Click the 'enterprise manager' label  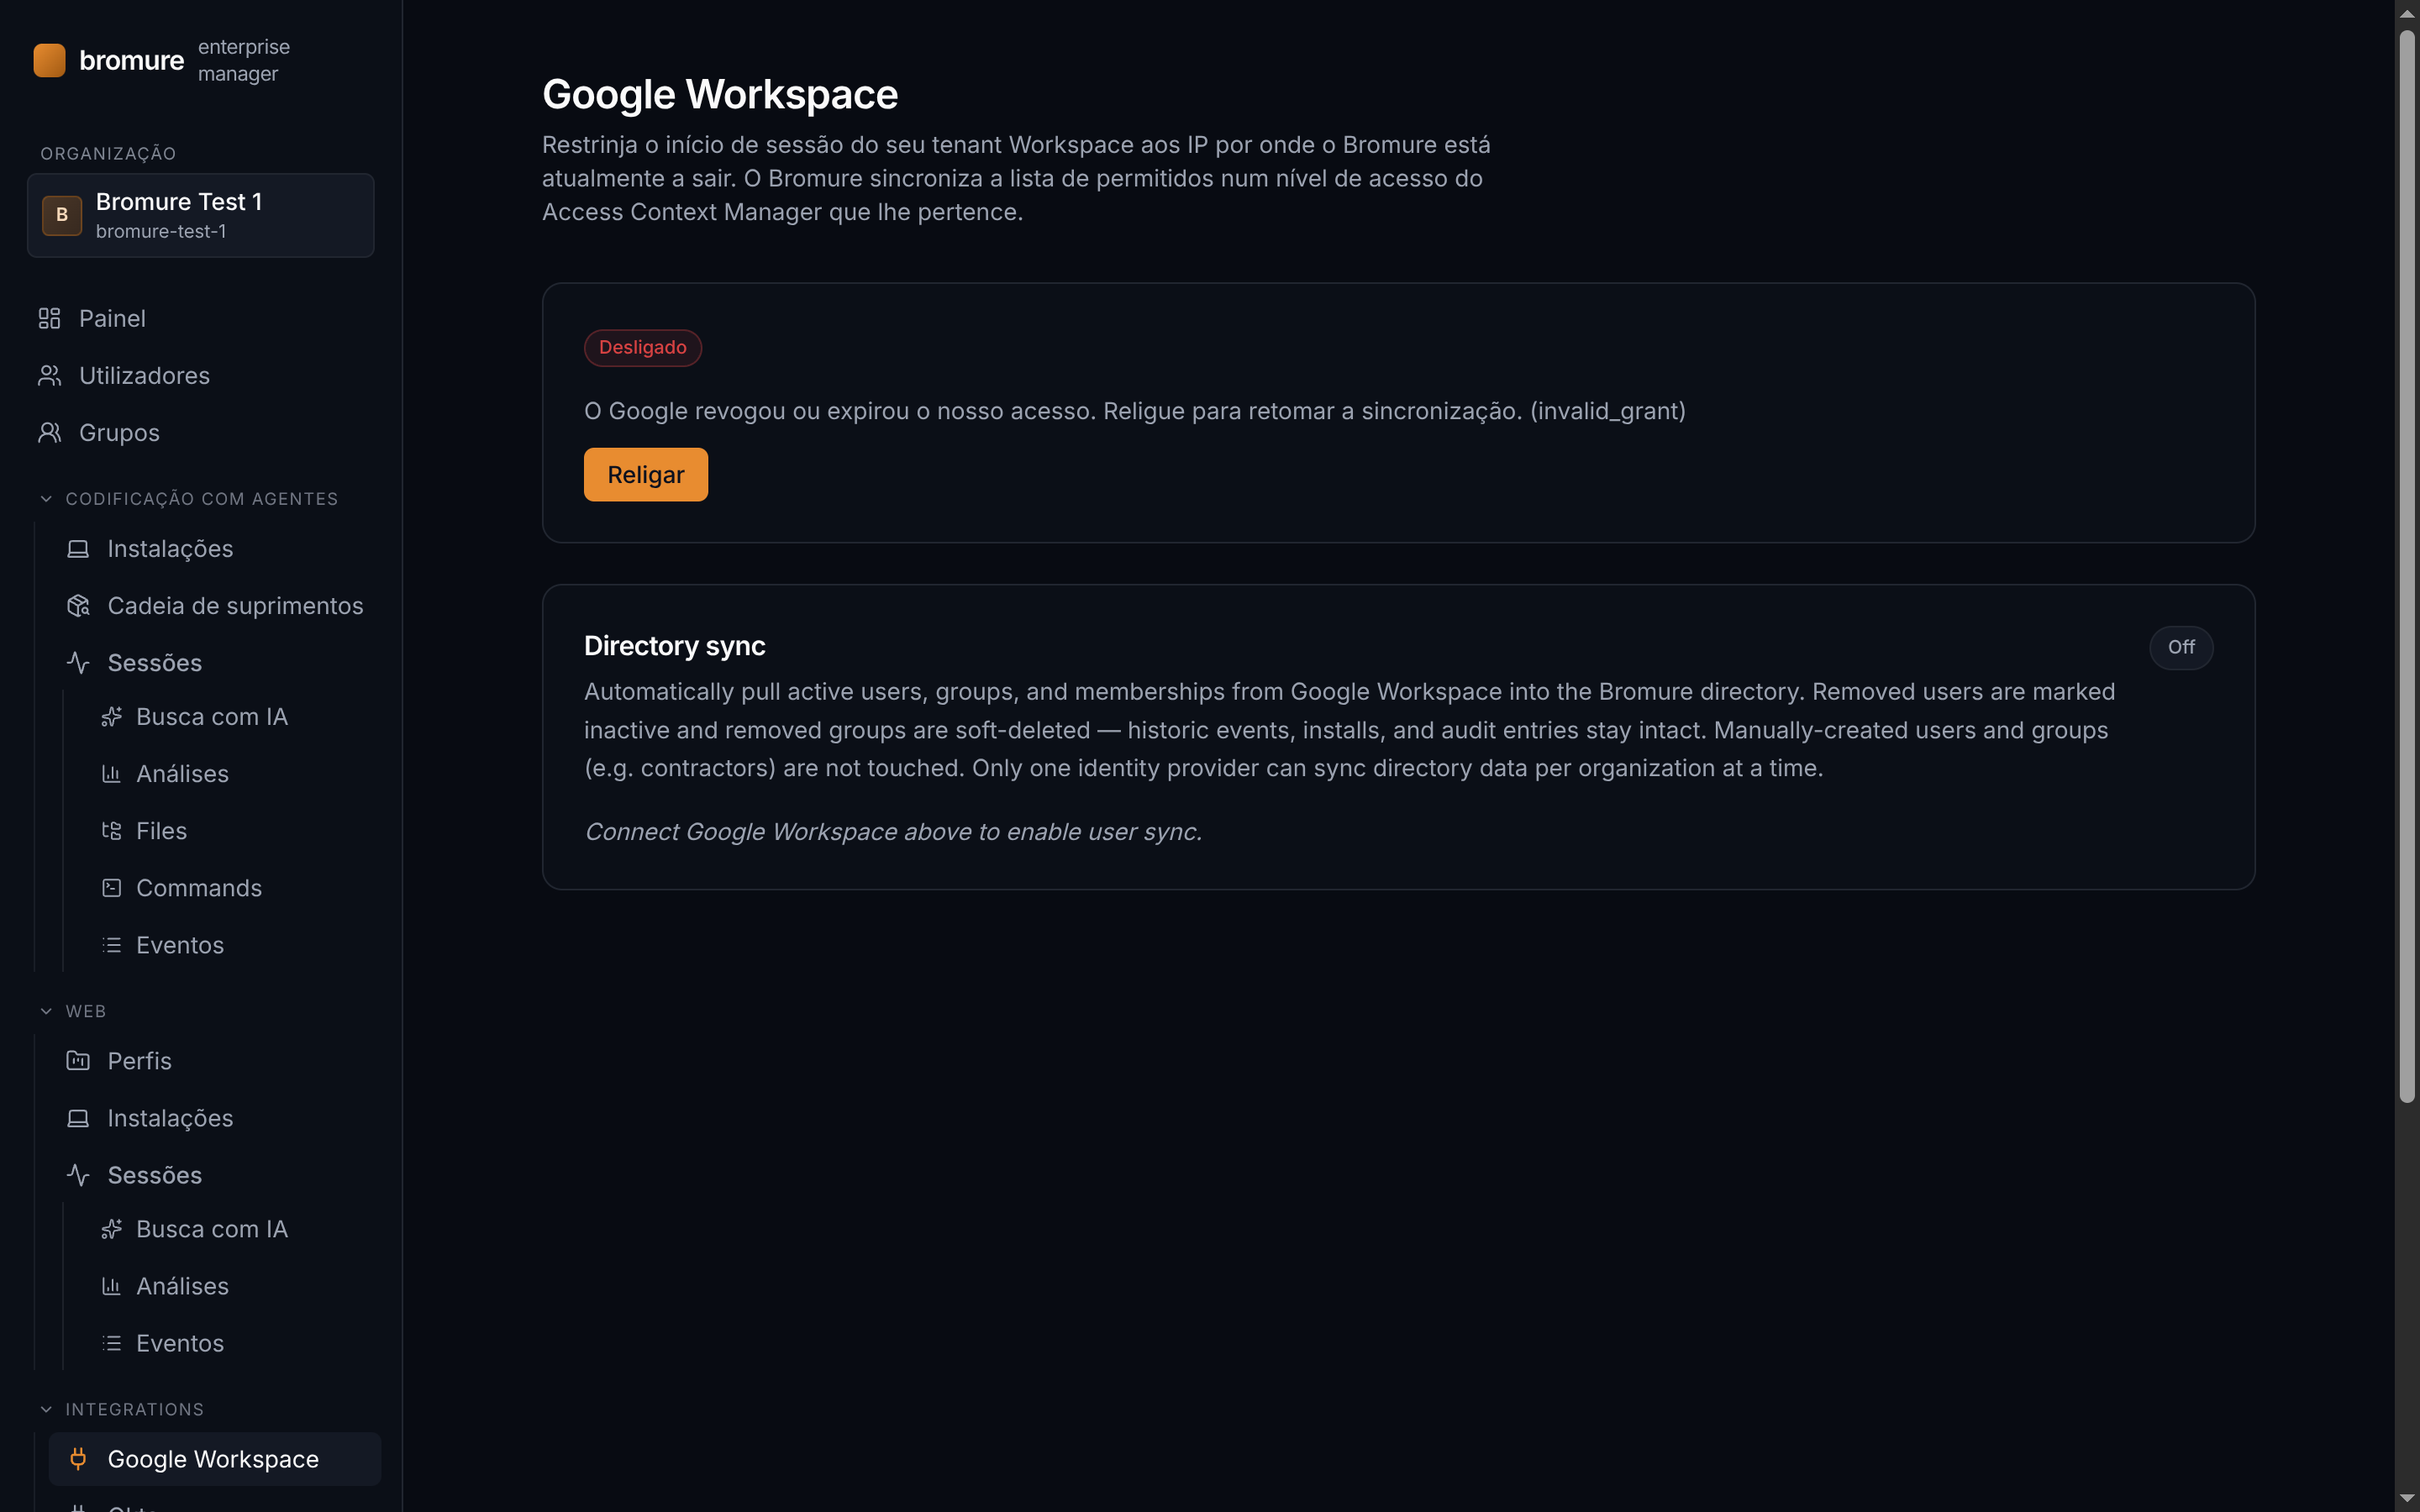pos(244,60)
